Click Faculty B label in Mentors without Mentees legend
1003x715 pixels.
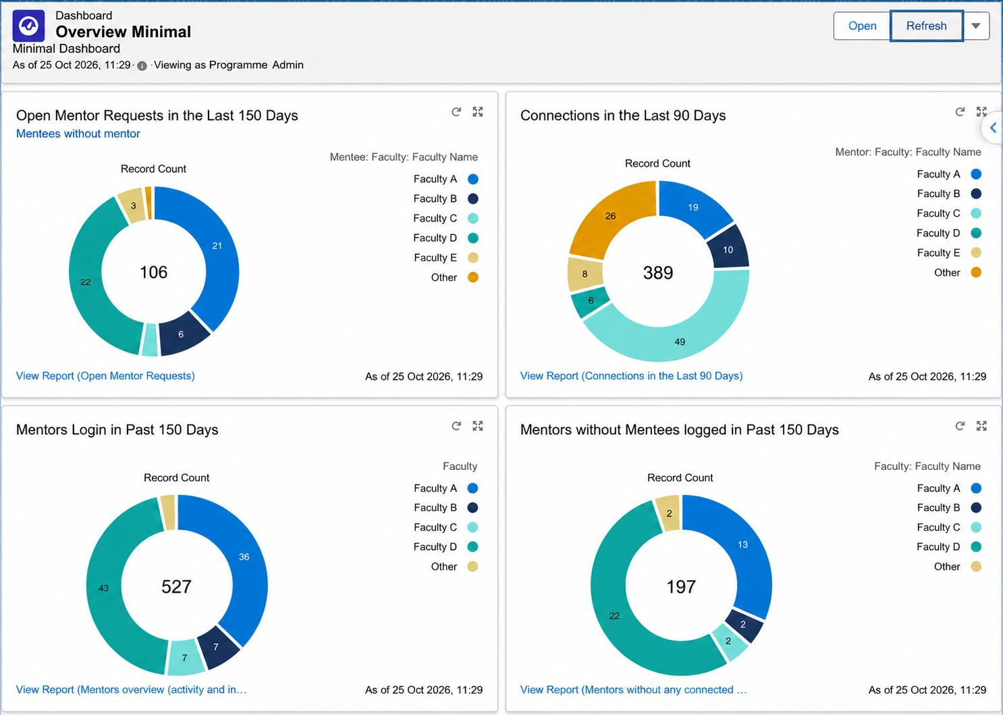coord(938,508)
